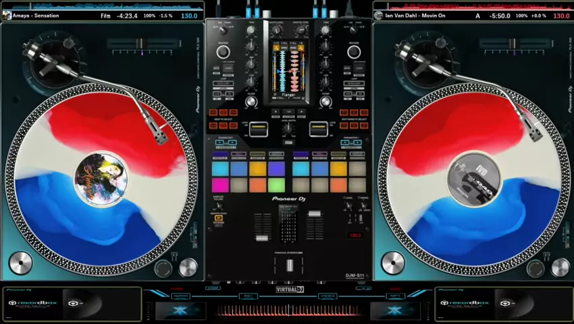Hit the magenta performance pad
This screenshot has height=324, width=574.
pyautogui.click(x=220, y=185)
